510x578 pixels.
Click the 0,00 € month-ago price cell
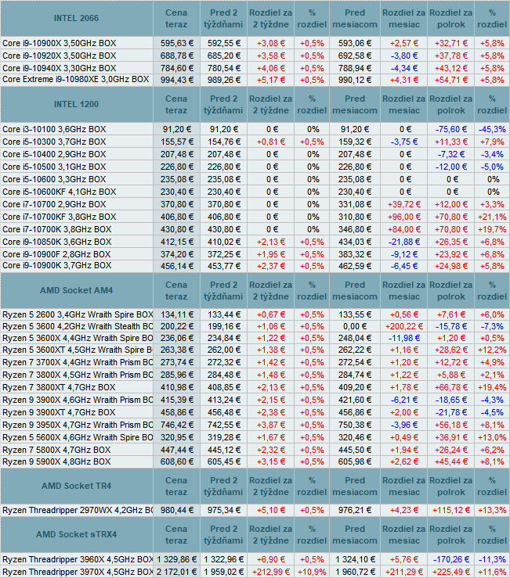pos(355,327)
